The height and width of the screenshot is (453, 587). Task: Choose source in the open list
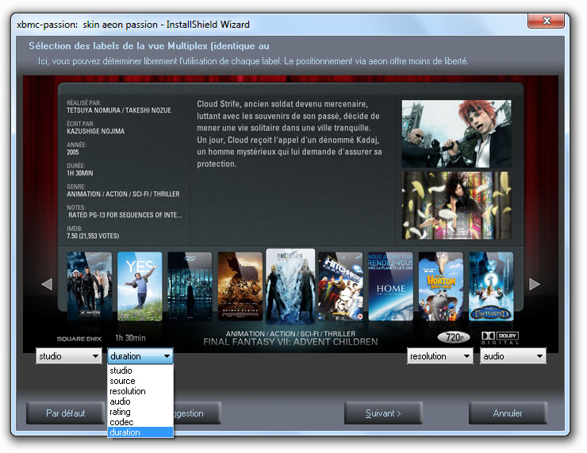tap(140, 381)
